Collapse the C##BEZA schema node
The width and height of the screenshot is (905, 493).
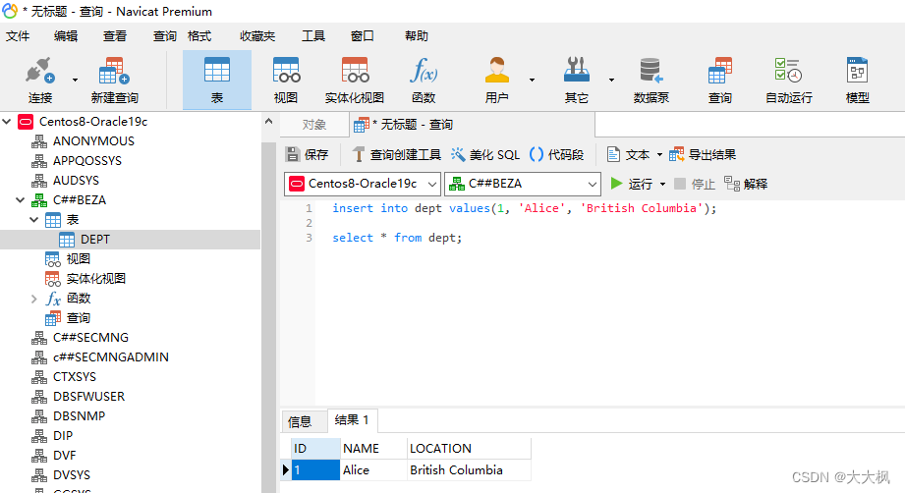[x=21, y=200]
